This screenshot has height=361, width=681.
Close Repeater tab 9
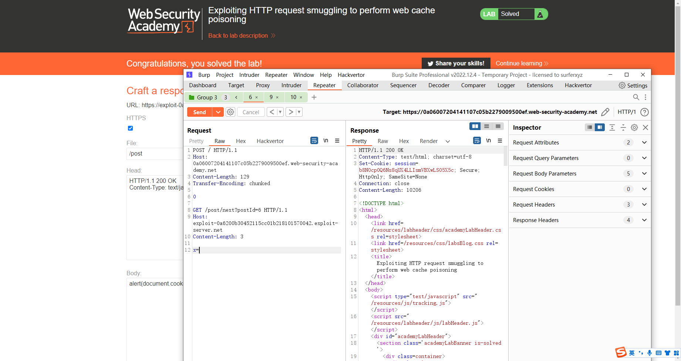[x=277, y=97]
